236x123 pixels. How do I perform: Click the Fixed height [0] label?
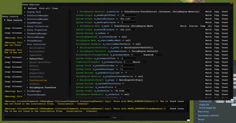click(208, 108)
